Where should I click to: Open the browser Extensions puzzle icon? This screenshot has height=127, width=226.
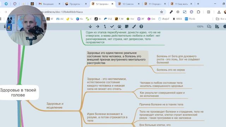[198, 12]
